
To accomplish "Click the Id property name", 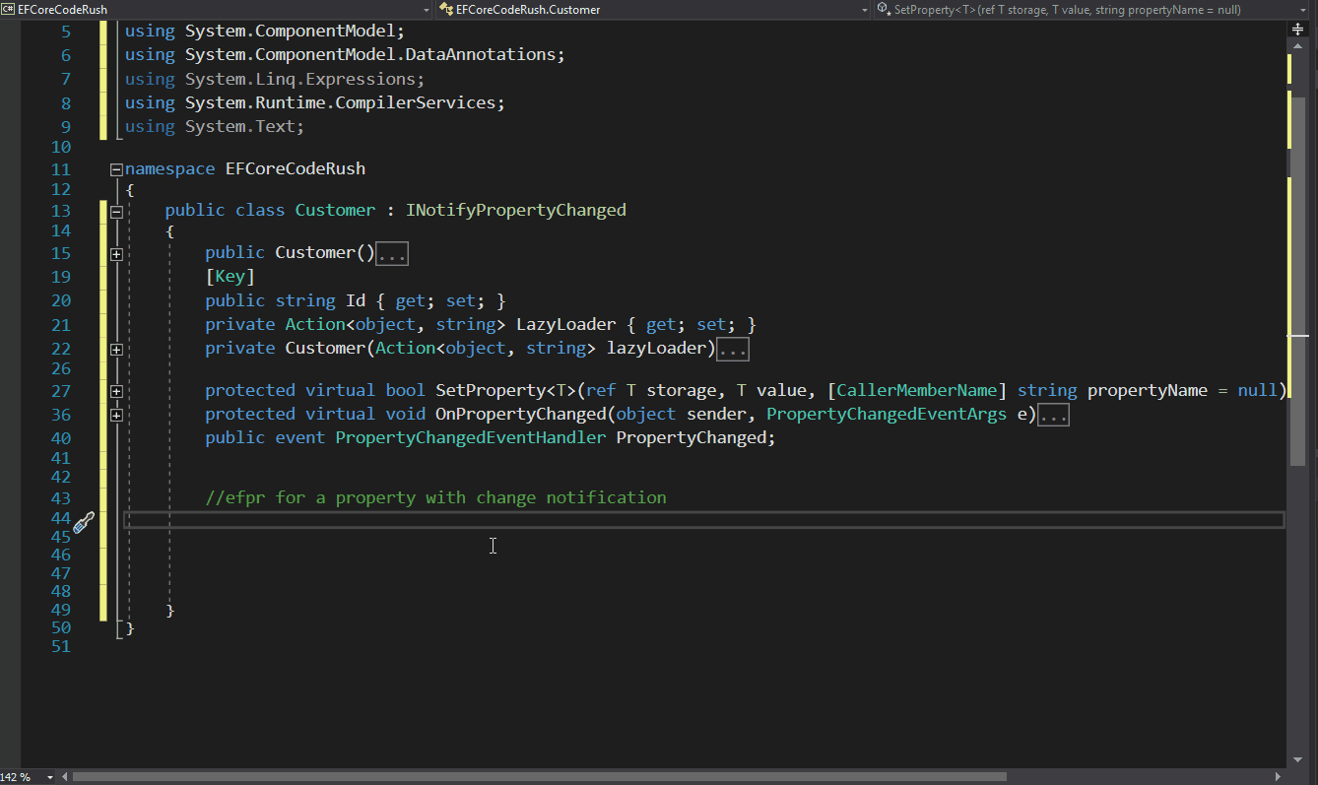I will pyautogui.click(x=355, y=300).
